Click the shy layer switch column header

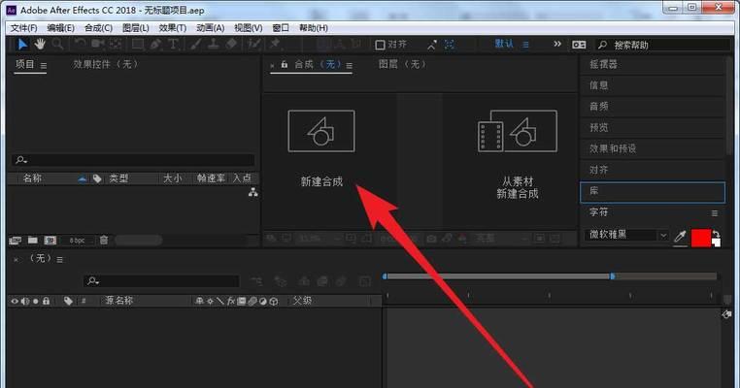click(x=200, y=301)
